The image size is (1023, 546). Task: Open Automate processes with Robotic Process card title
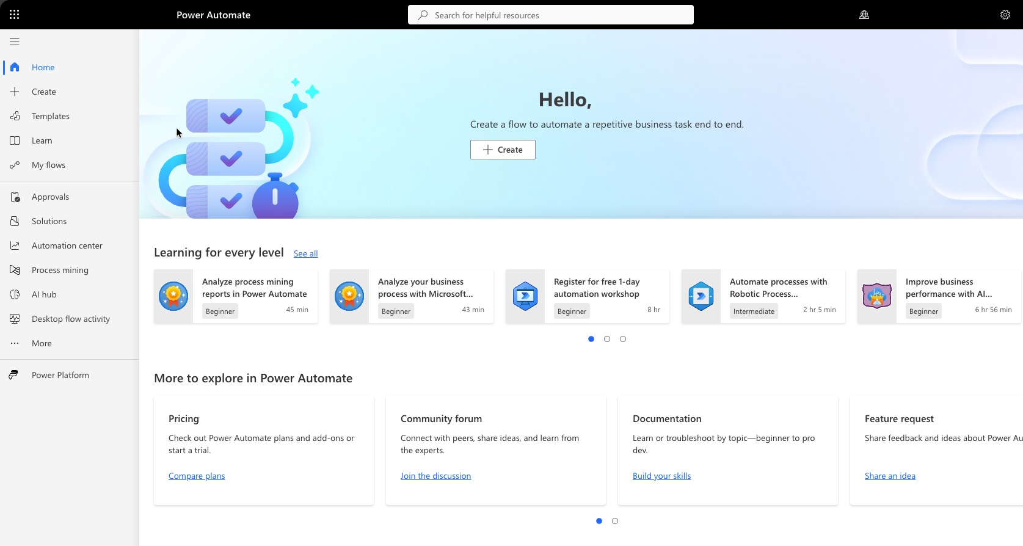[779, 288]
